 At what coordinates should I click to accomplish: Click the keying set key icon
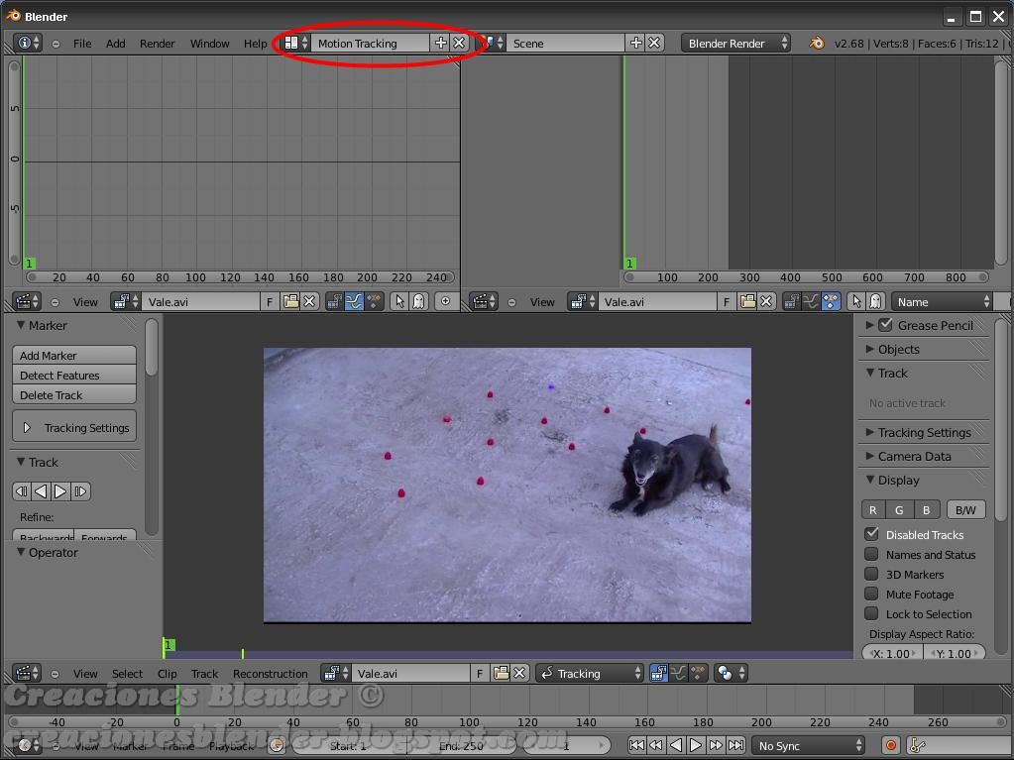pos(917,745)
